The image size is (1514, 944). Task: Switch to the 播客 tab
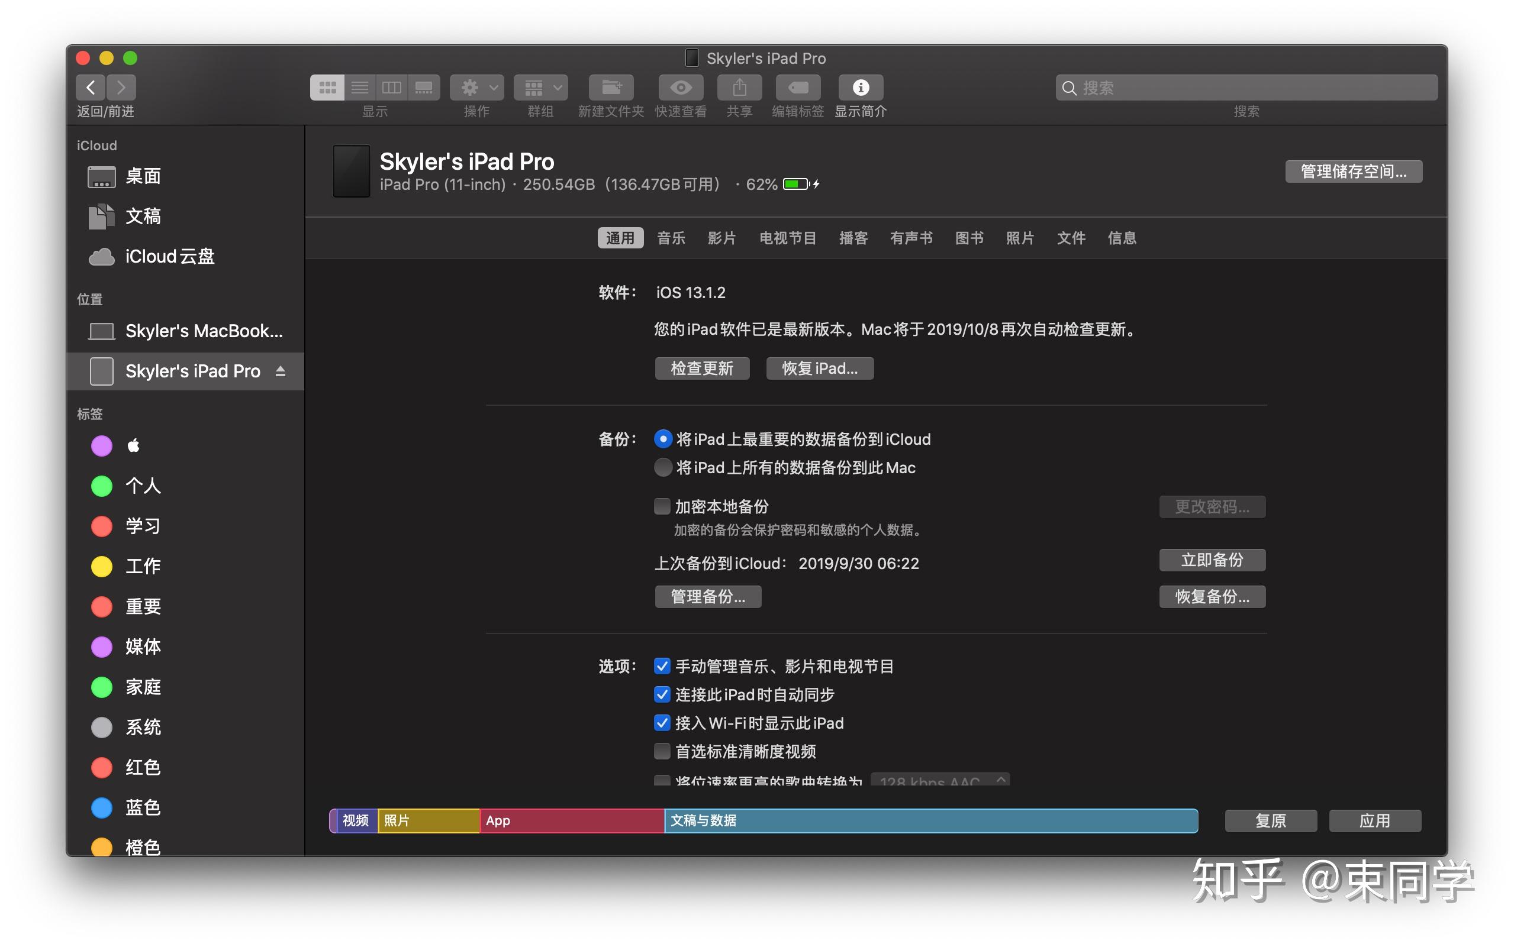854,238
